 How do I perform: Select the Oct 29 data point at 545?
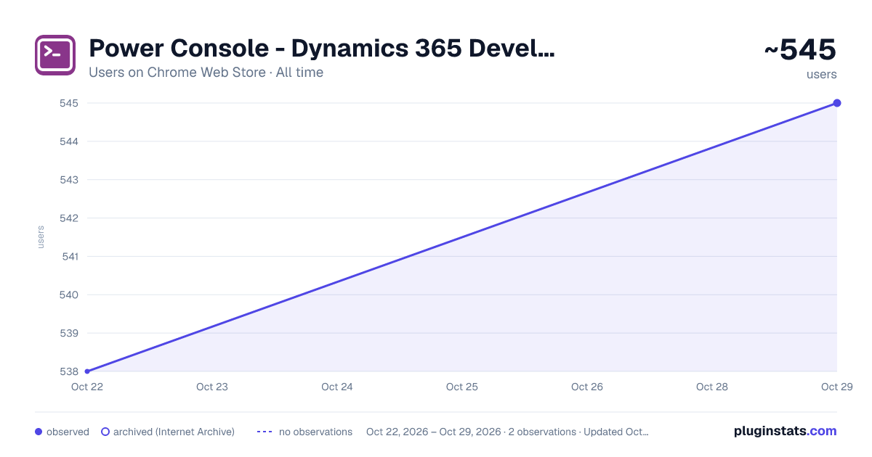(837, 103)
